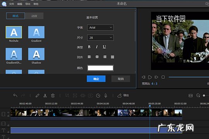Click the timeline zoom slider handle
This screenshot has width=209, height=139.
(204, 95)
